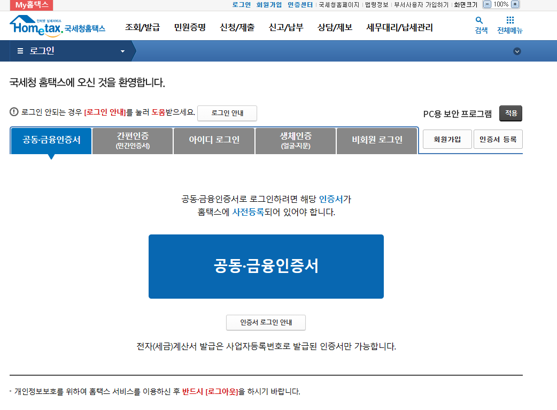Screen dimensions: 557x410
Task: Open the 검색 search icon
Action: coord(481,25)
